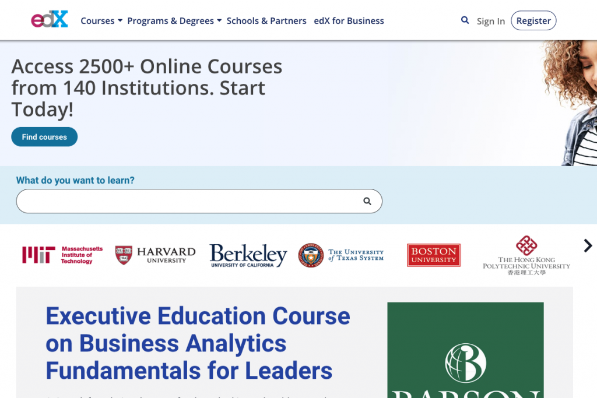Image resolution: width=597 pixels, height=398 pixels.
Task: Go to Schools & Partners
Action: (x=266, y=20)
